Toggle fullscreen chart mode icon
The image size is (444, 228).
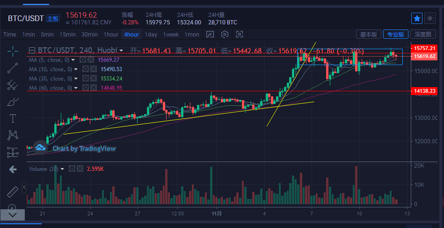coord(240,34)
